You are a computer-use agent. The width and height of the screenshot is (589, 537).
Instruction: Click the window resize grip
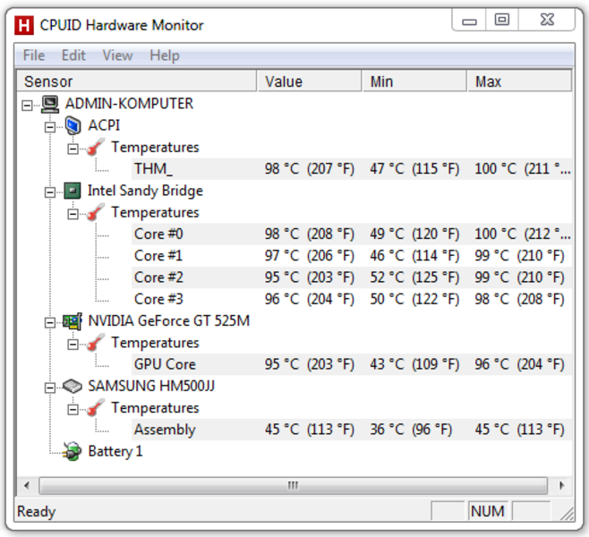[x=567, y=514]
